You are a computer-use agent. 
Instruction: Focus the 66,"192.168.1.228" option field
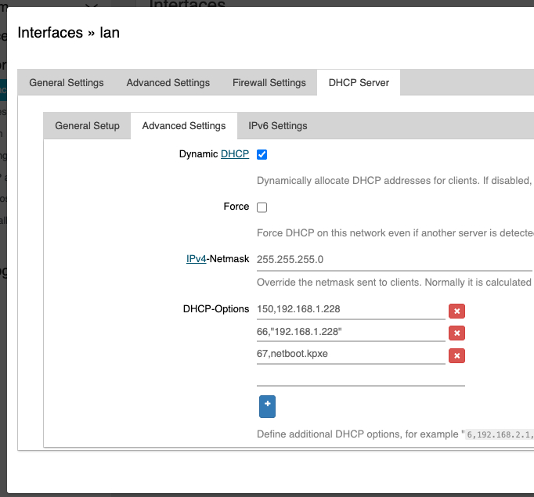click(351, 333)
